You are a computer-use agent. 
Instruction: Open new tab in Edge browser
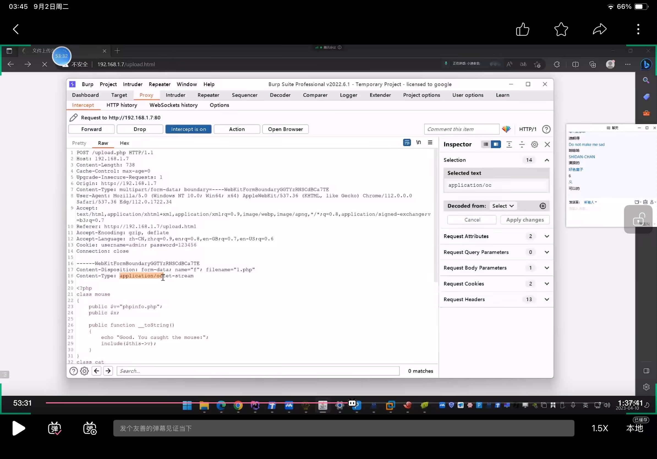[117, 51]
